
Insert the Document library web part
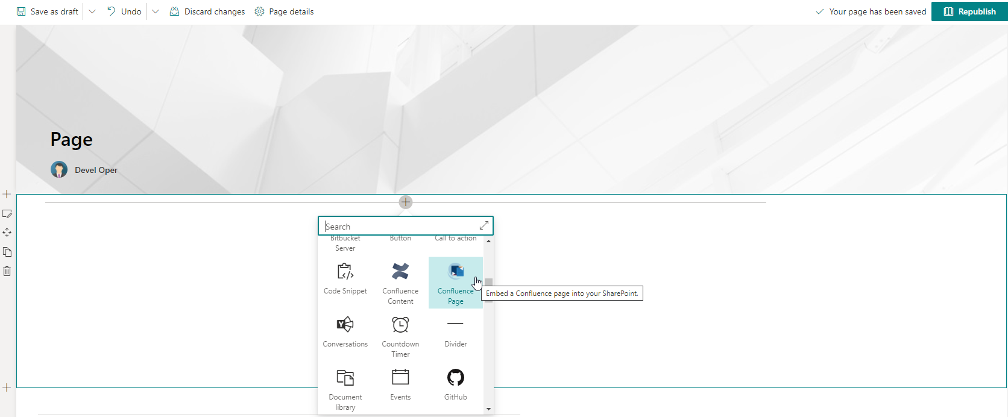[x=345, y=389]
